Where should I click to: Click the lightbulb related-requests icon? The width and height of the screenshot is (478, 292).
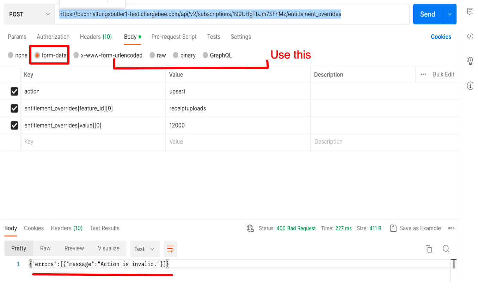(x=470, y=61)
